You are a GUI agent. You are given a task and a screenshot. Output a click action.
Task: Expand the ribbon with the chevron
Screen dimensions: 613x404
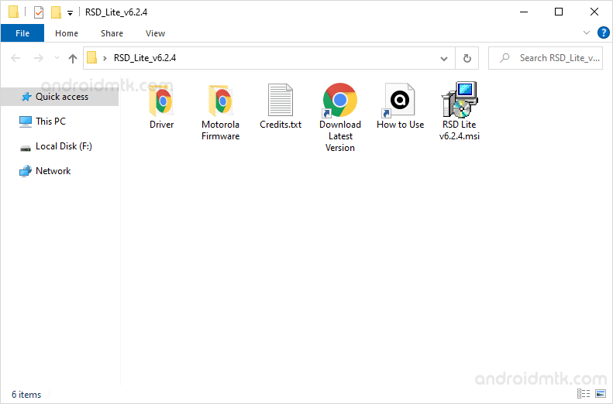(x=587, y=33)
